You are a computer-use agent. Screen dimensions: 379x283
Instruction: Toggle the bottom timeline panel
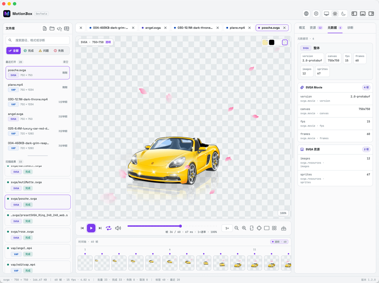(x=363, y=14)
